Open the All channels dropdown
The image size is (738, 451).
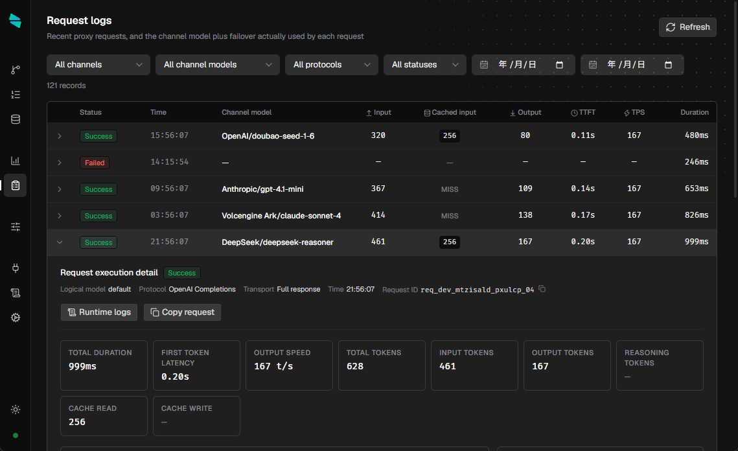98,65
